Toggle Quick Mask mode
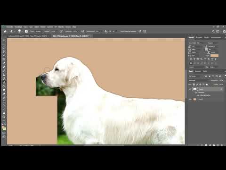The height and width of the screenshot is (170, 226). (4, 133)
